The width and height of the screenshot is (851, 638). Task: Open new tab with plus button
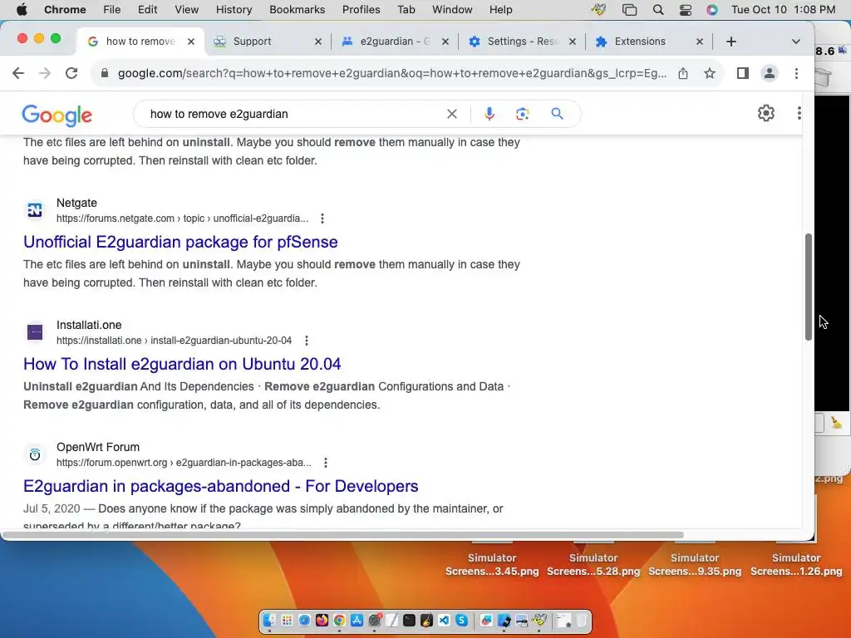(x=731, y=42)
